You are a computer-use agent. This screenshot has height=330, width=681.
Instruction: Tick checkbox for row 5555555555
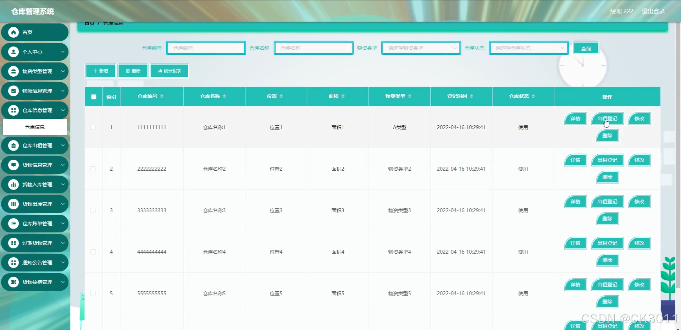(93, 293)
